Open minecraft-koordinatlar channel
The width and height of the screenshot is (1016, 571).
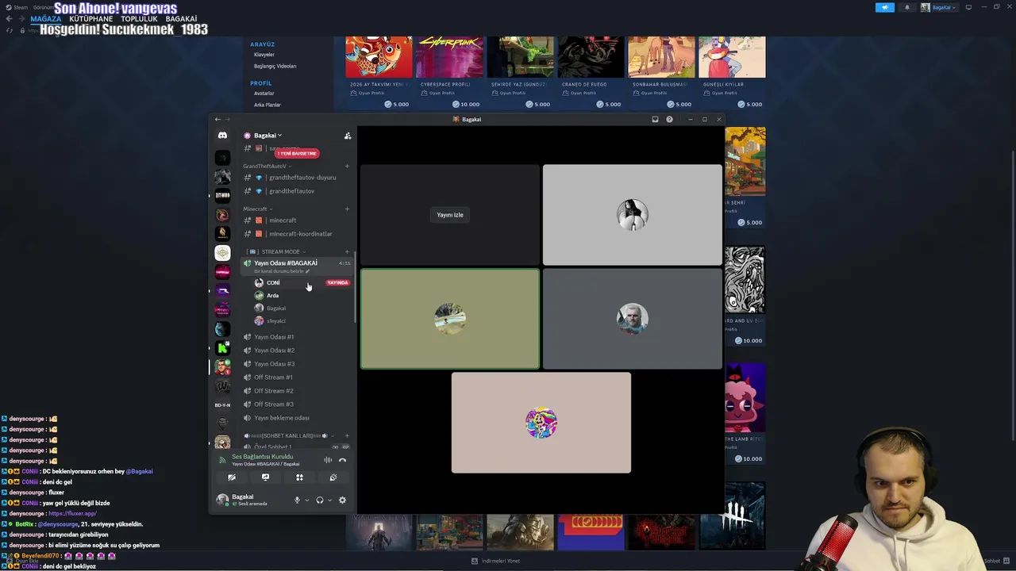click(x=297, y=234)
